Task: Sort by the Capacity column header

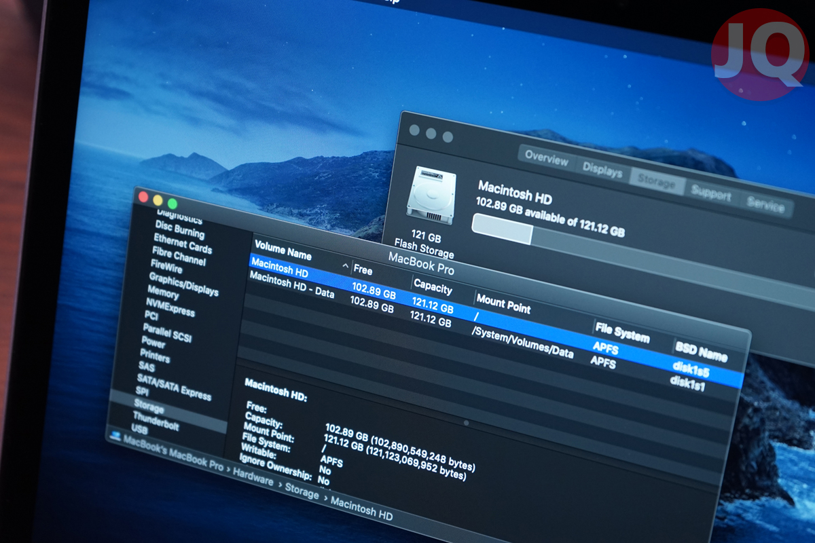Action: 433,288
